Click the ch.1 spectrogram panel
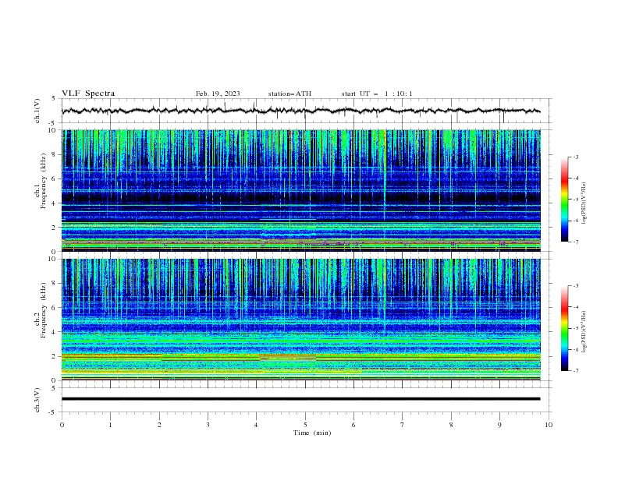The image size is (618, 477). click(x=300, y=190)
